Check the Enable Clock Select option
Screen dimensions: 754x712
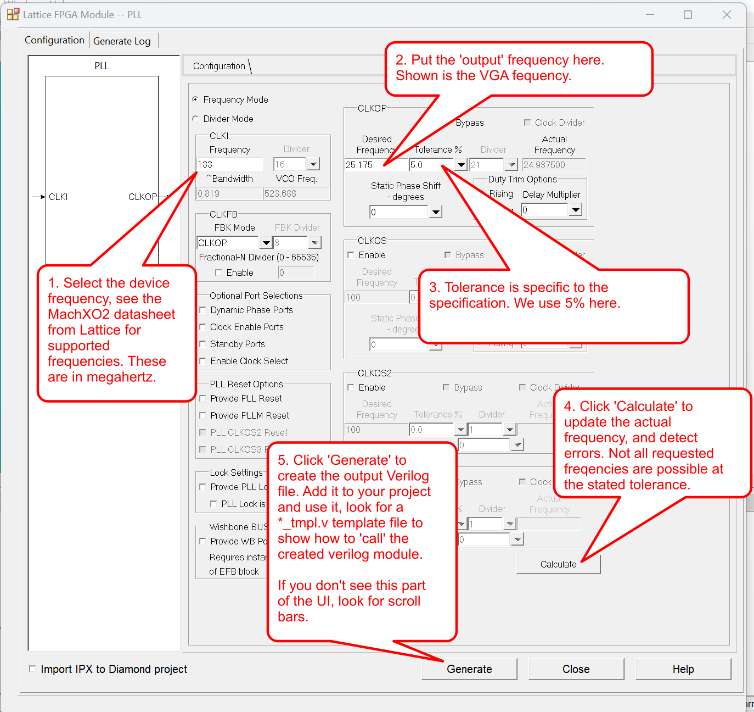(202, 361)
